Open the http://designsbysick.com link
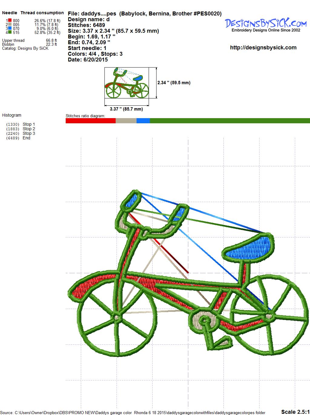 click(x=263, y=48)
